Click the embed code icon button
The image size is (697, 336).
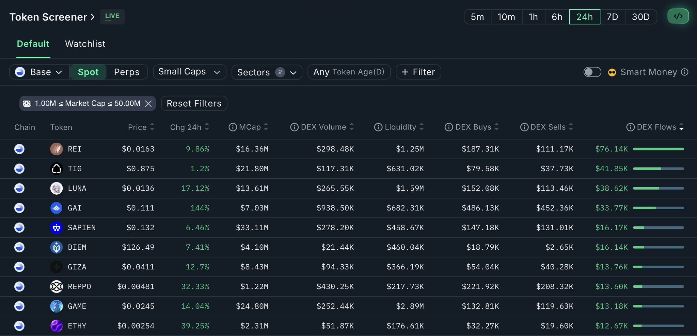(678, 16)
